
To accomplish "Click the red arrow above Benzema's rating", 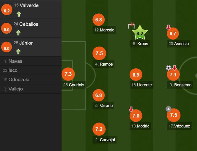I will pyautogui.click(x=175, y=68).
